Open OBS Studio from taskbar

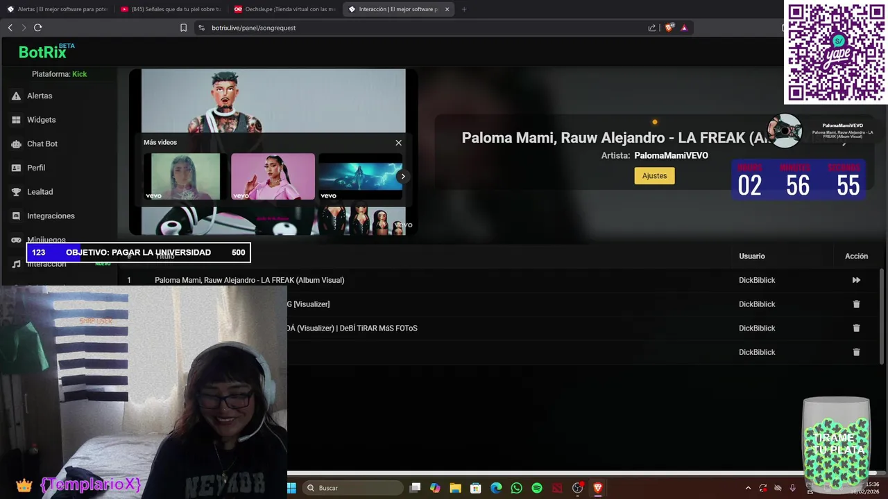(577, 488)
